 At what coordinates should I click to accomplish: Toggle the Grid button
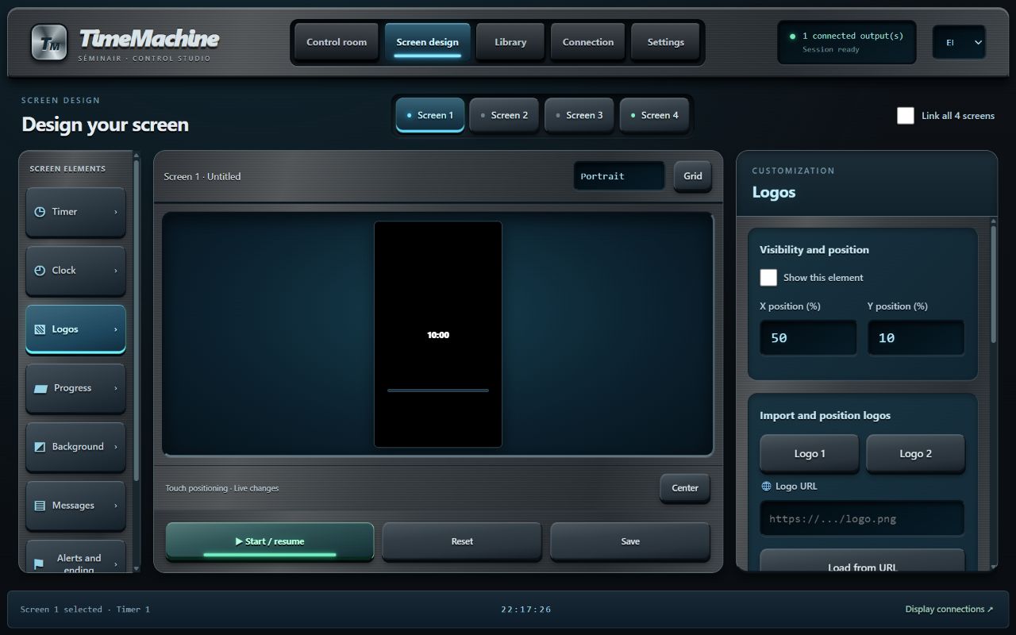pos(693,176)
